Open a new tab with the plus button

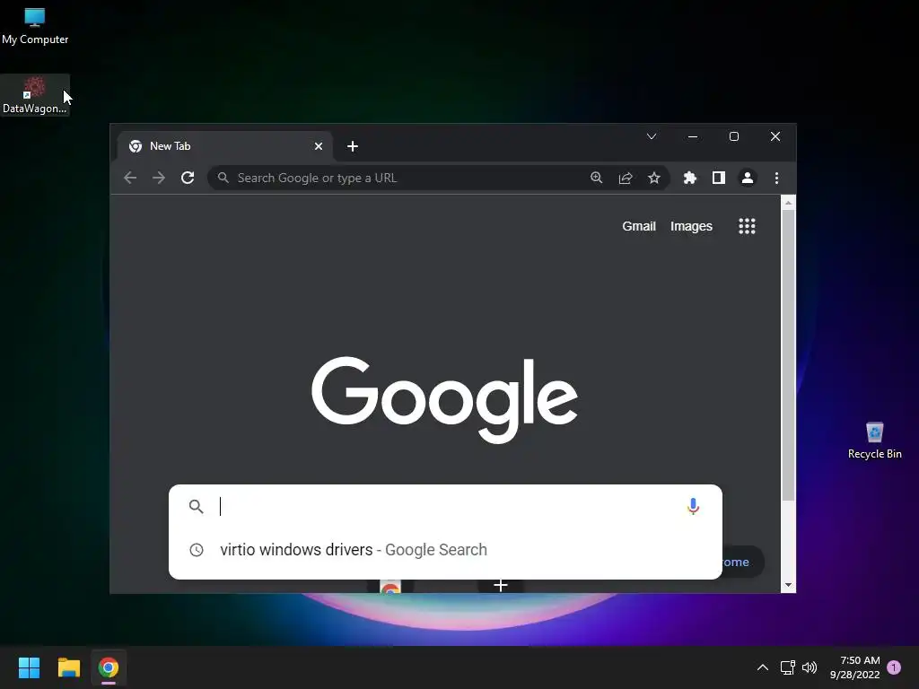pyautogui.click(x=352, y=146)
